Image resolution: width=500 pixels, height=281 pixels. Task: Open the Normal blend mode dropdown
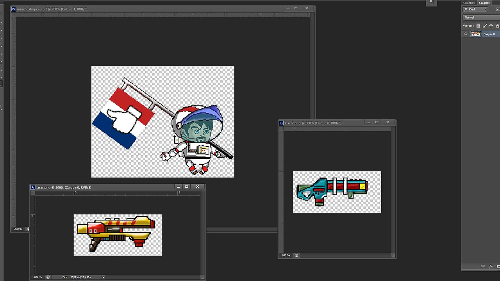pos(480,18)
